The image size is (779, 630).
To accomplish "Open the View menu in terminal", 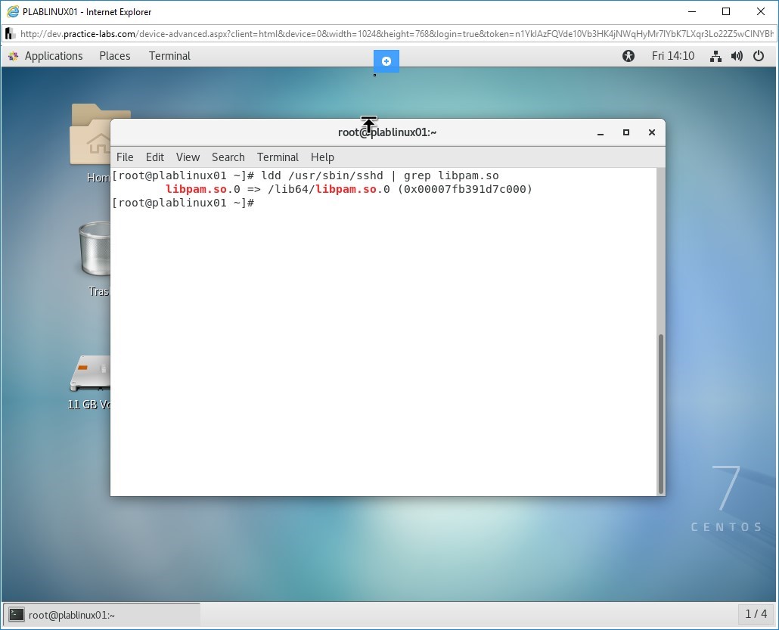I will click(188, 157).
